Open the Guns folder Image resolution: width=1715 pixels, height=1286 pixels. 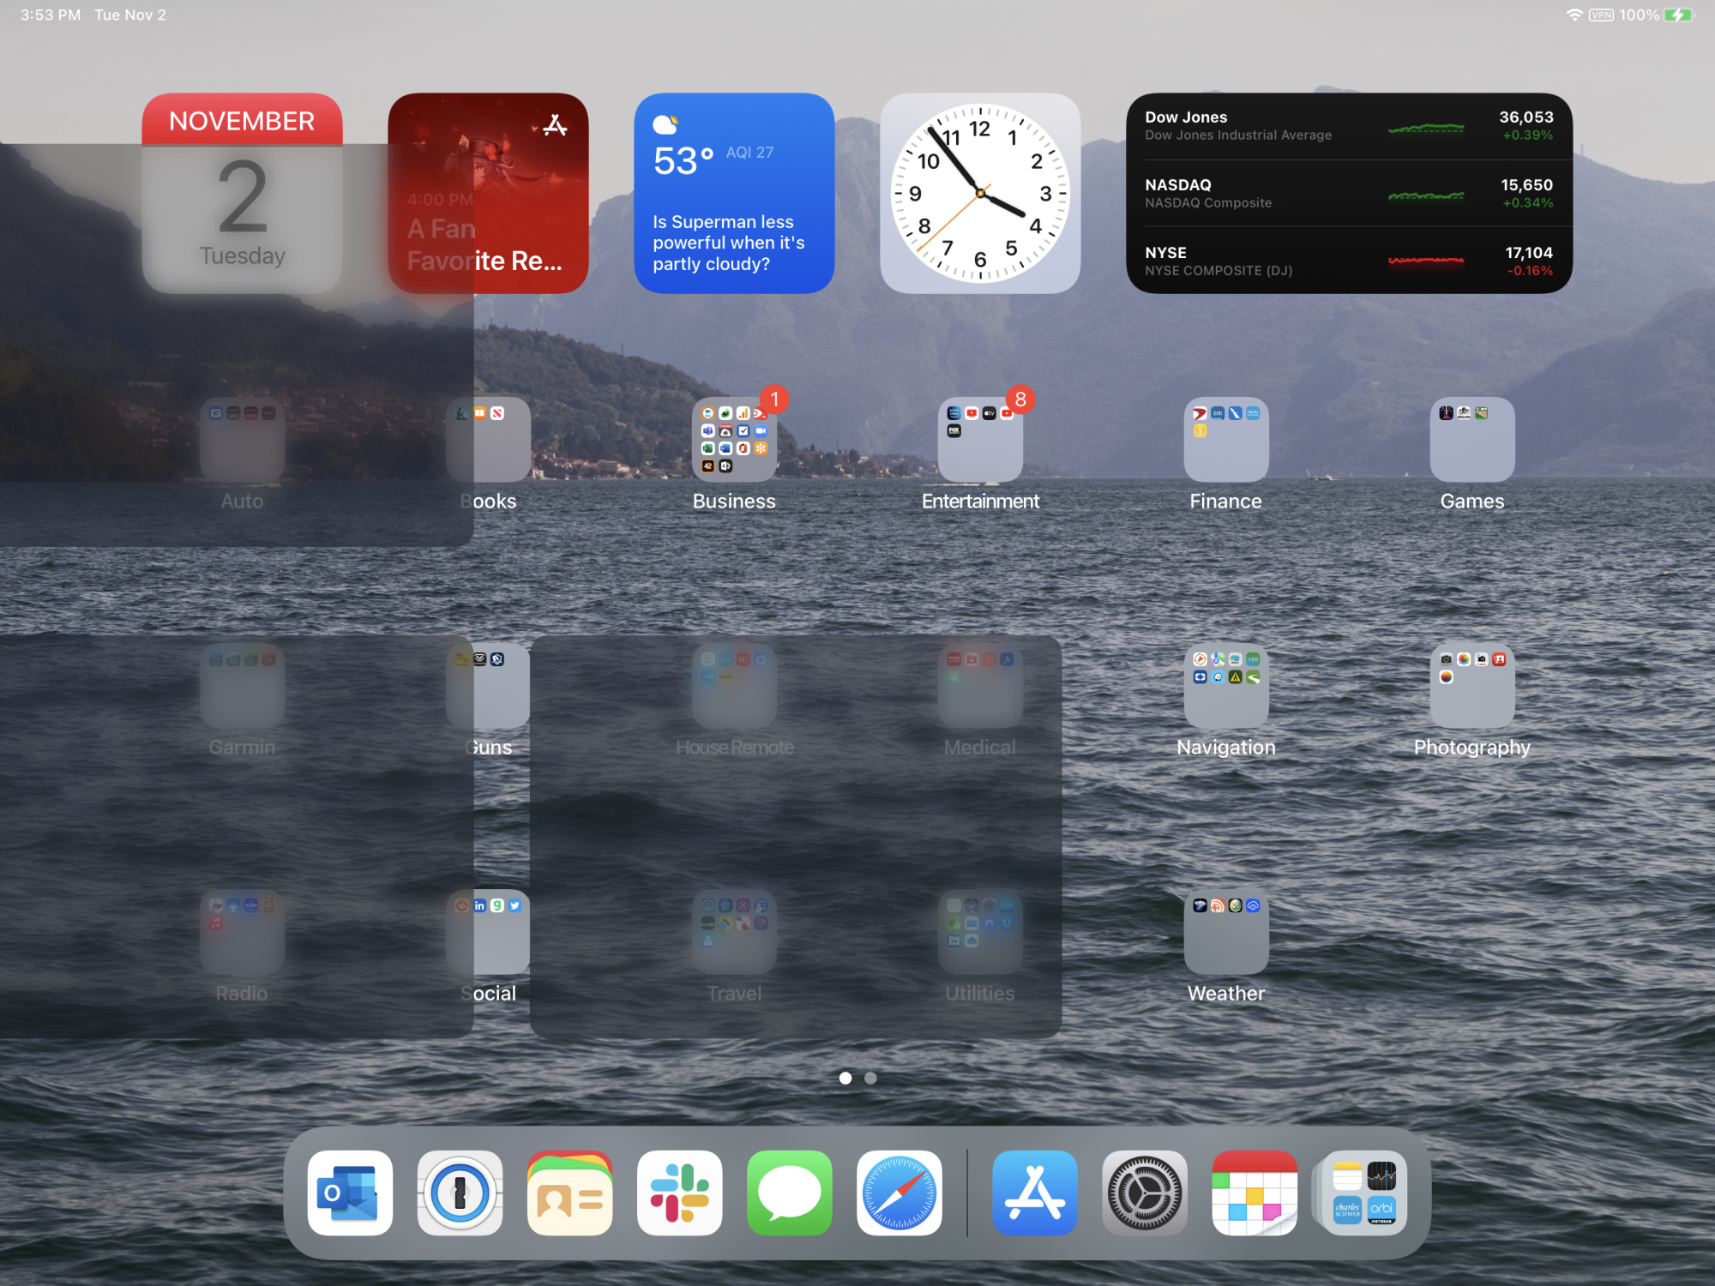click(488, 685)
